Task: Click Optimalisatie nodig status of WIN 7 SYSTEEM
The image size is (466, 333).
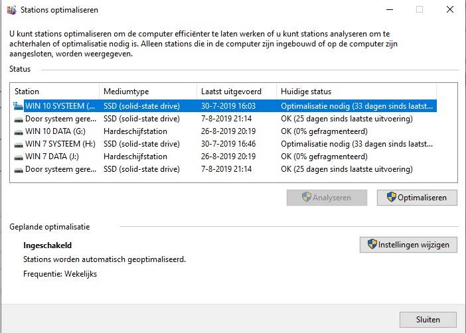Action: click(356, 144)
